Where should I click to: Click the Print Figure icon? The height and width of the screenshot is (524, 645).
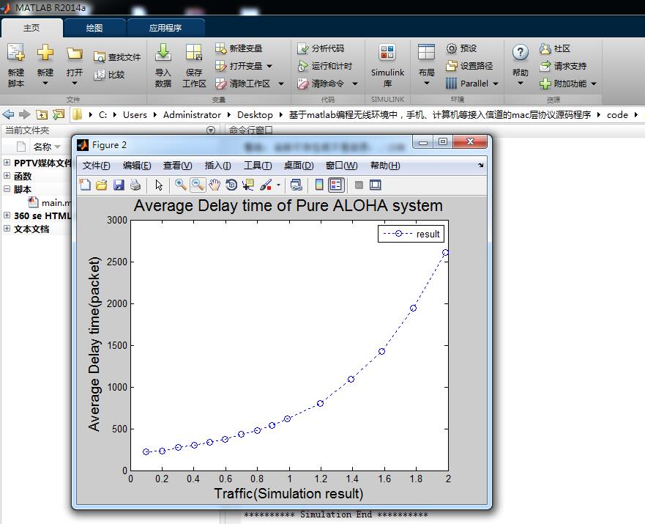[135, 185]
